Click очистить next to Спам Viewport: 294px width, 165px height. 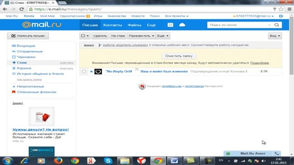(x=66, y=63)
